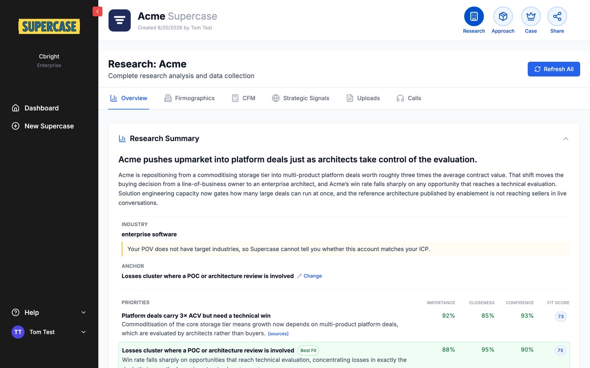Click fit score 75 badge
Viewport: 590px width, 368px height.
point(560,350)
